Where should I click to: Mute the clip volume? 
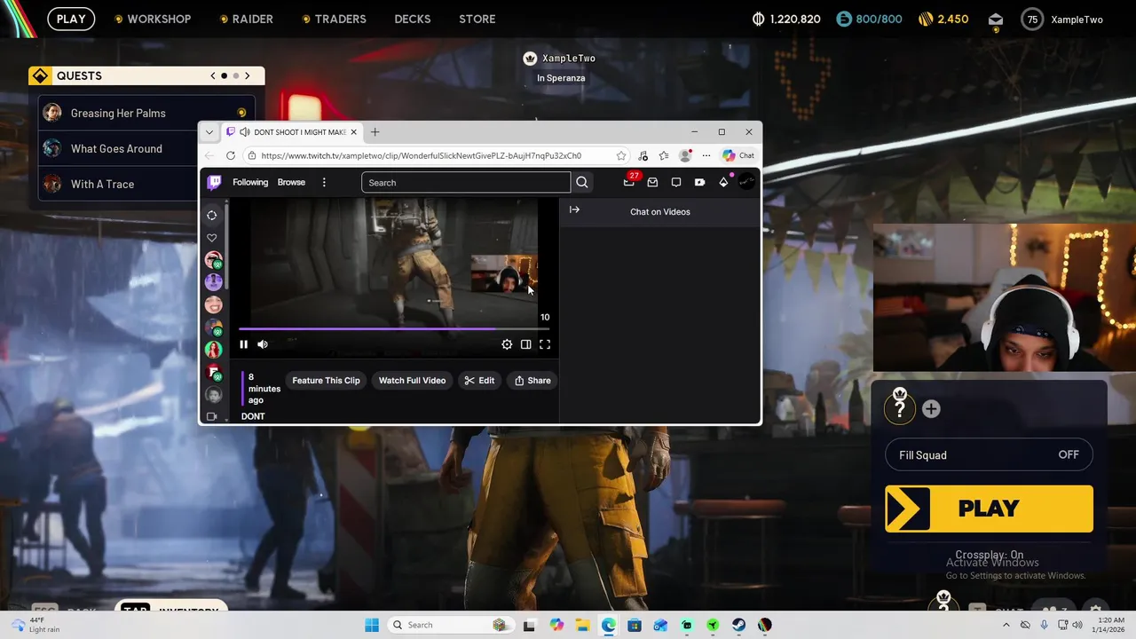(263, 344)
